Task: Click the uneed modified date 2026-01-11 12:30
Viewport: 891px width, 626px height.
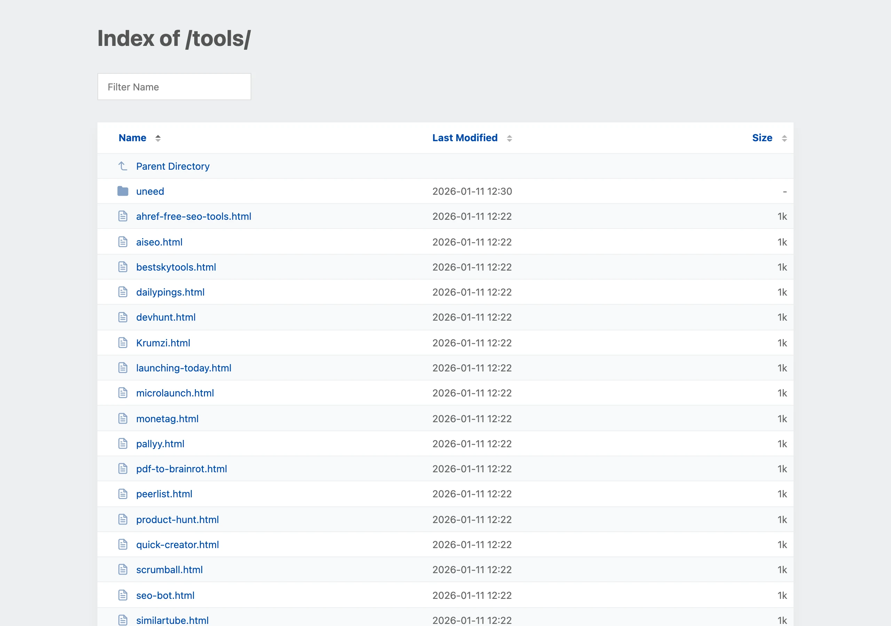Action: 472,191
